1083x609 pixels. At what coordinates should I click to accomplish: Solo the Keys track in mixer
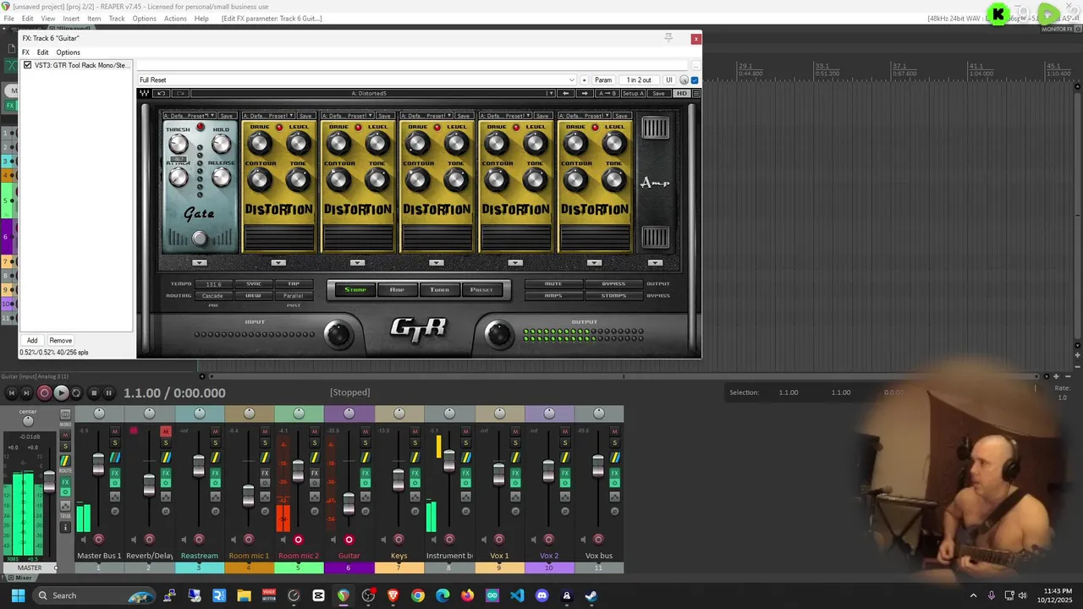click(x=415, y=443)
